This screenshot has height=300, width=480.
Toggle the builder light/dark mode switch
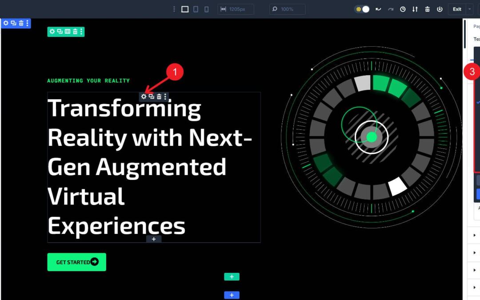[362, 9]
